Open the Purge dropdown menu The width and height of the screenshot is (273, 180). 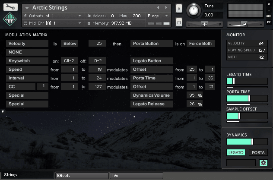point(158,16)
